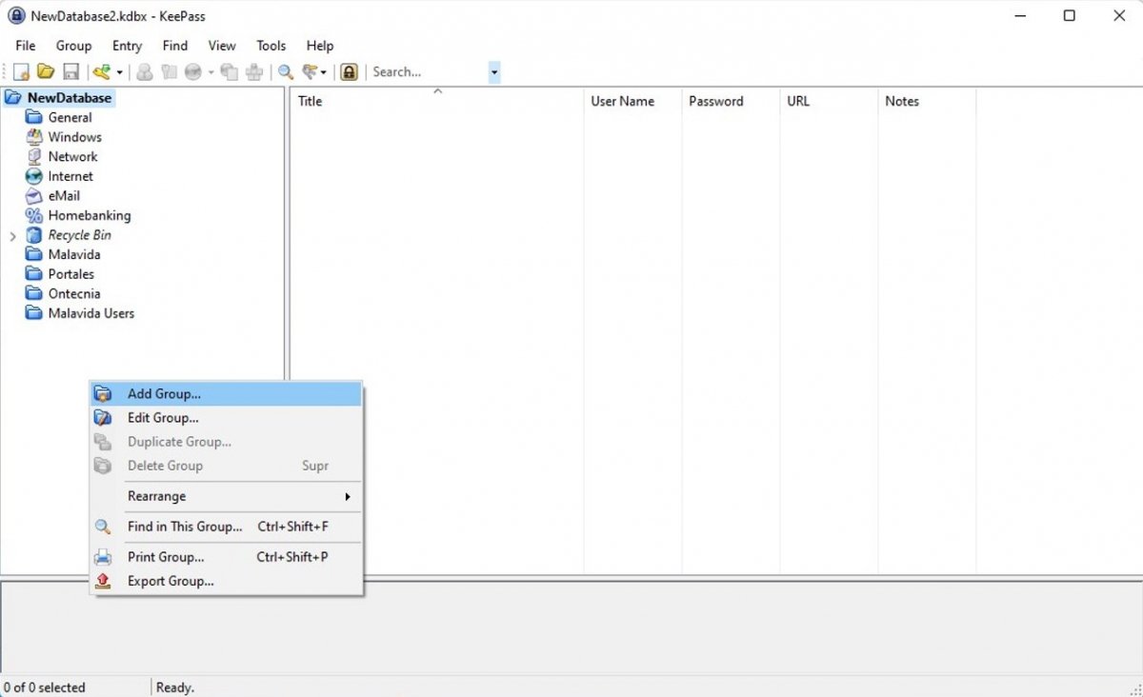This screenshot has height=697, width=1143.
Task: Click the Internet globe group icon
Action: point(33,176)
